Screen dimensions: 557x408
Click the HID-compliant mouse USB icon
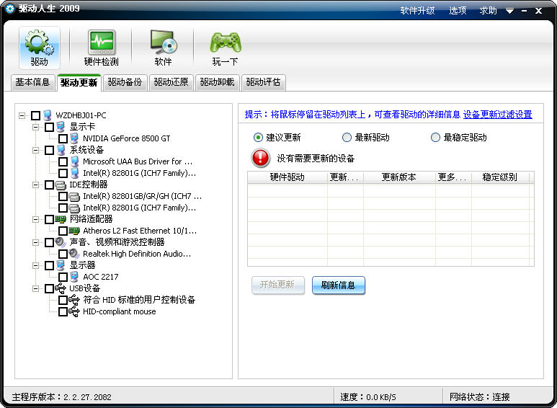(x=74, y=311)
